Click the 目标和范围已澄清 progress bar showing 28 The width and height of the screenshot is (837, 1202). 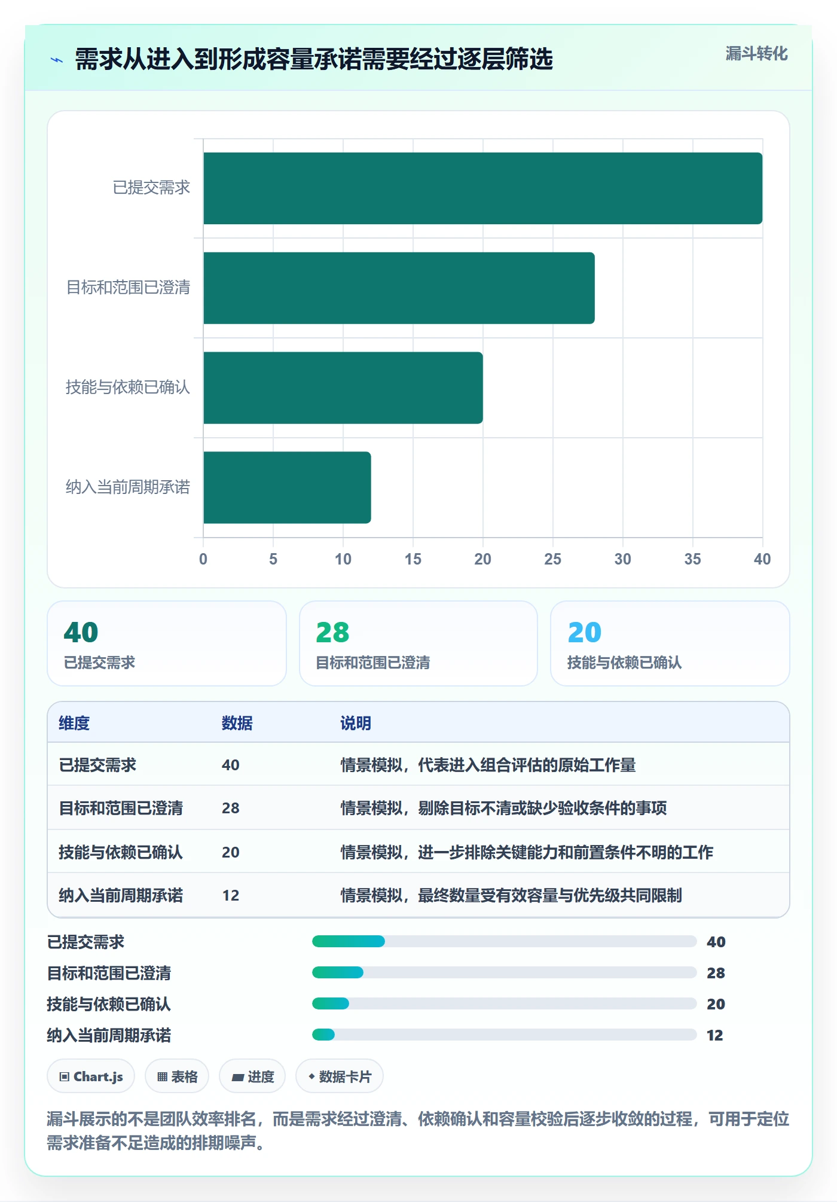point(505,972)
